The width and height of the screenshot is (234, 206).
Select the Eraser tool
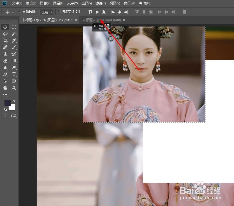(5, 61)
